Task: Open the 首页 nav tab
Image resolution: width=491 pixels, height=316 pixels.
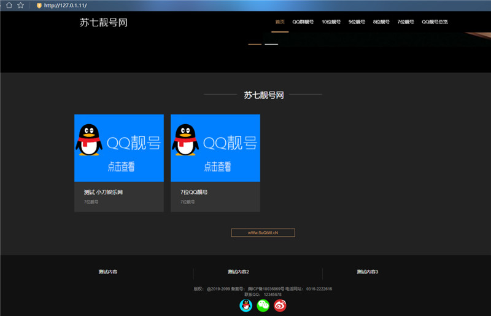Action: click(280, 22)
